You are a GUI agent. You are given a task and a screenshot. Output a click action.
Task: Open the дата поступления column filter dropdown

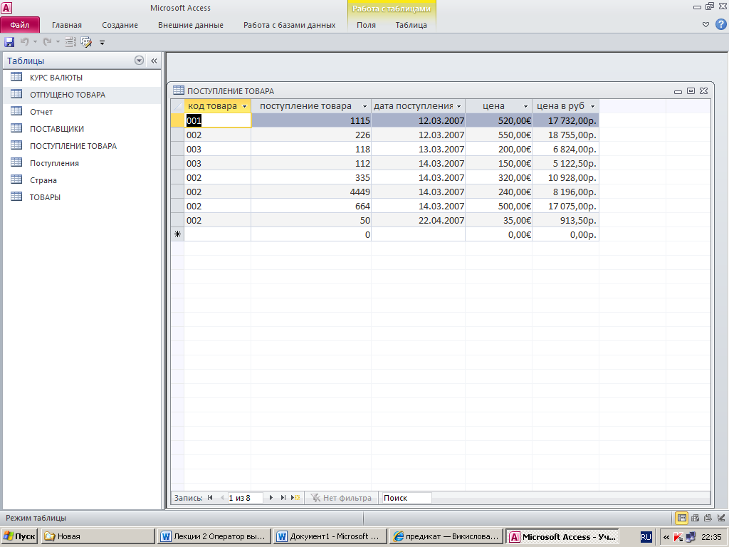(x=459, y=107)
